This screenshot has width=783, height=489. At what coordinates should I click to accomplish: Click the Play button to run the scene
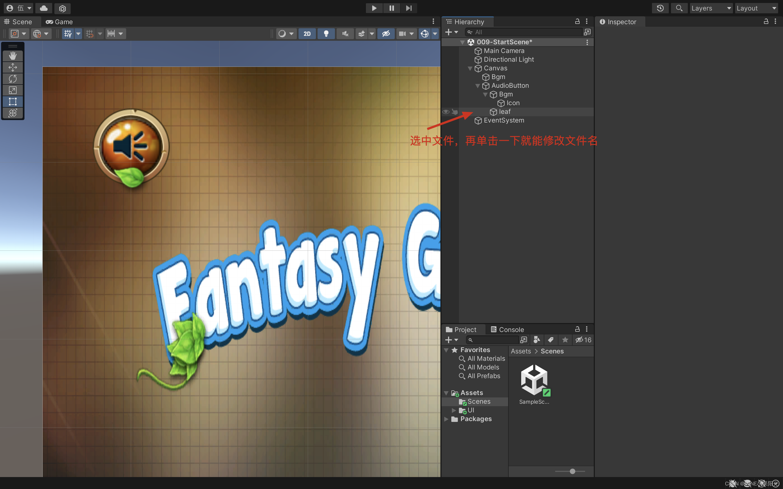(373, 8)
